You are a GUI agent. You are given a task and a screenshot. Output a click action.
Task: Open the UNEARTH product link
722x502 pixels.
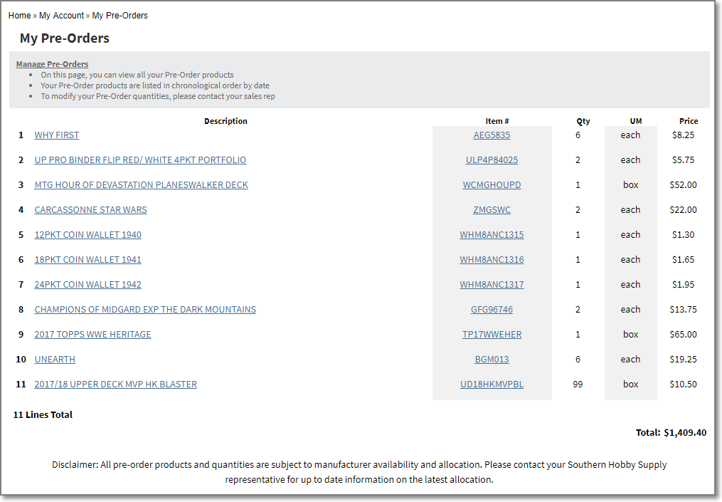pyautogui.click(x=55, y=359)
